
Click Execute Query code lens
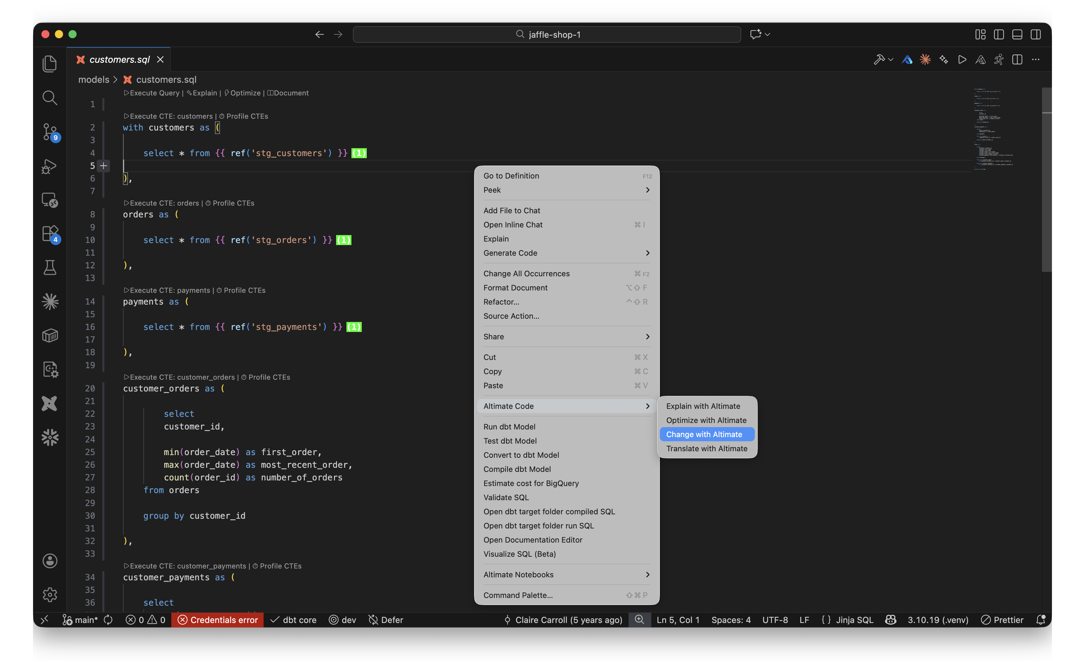(152, 93)
